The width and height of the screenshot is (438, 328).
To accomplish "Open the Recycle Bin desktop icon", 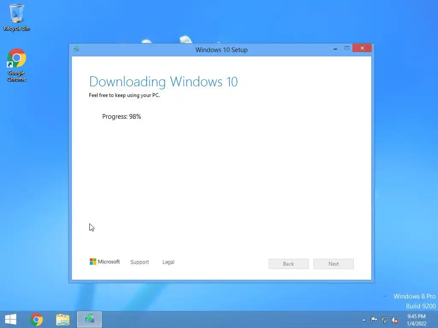I will (x=17, y=17).
